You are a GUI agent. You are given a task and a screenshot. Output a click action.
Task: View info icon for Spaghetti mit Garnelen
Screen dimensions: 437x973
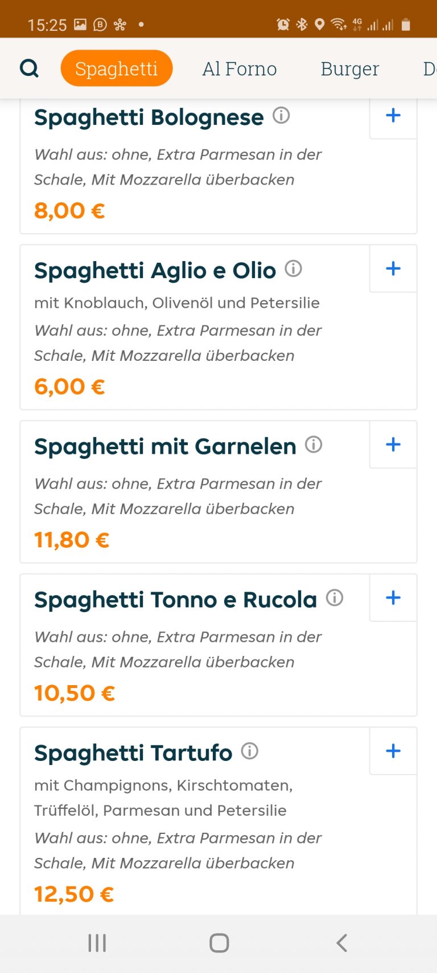click(314, 445)
